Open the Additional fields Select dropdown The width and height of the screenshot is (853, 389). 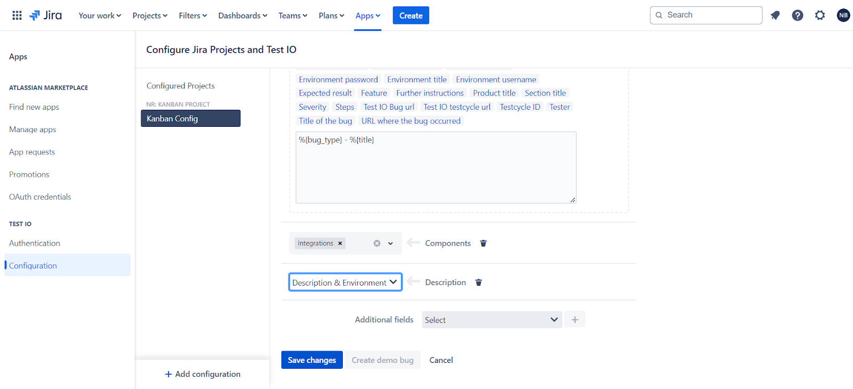492,320
